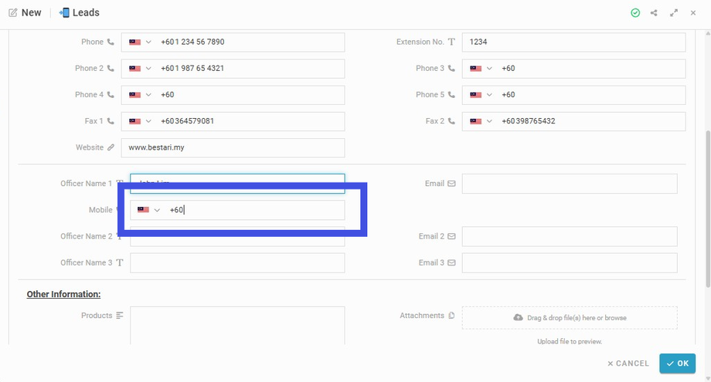Click the link icon beside Website
711x382 pixels.
[111, 147]
